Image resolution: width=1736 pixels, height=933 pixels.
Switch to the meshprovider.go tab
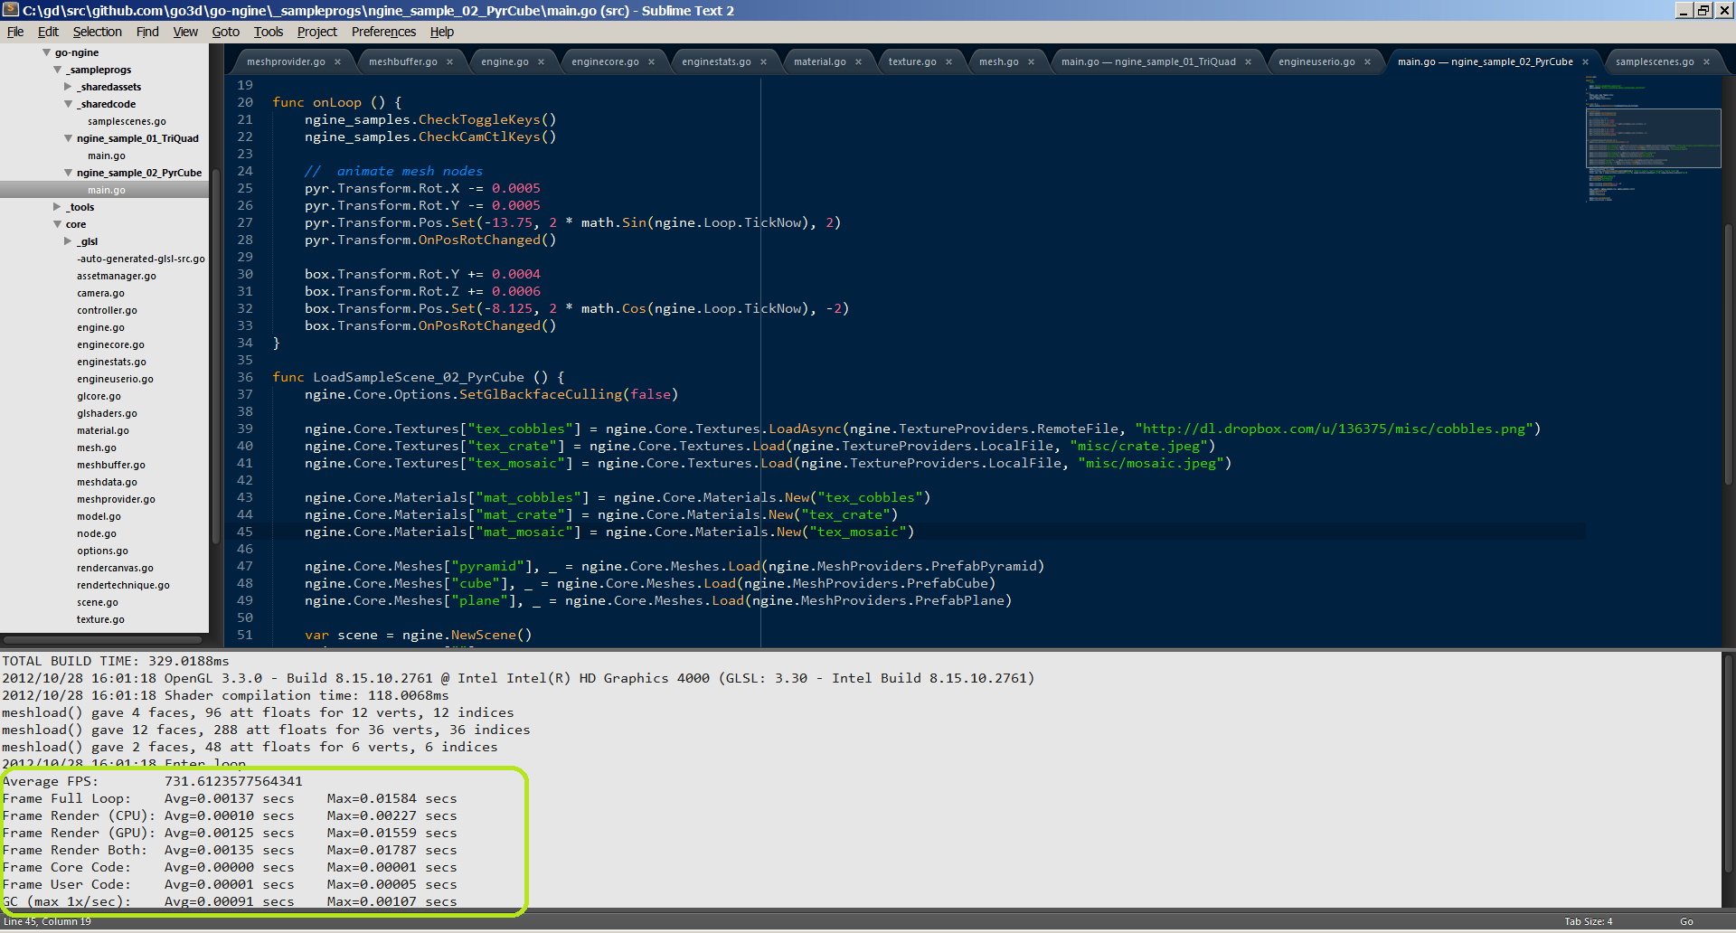point(286,62)
